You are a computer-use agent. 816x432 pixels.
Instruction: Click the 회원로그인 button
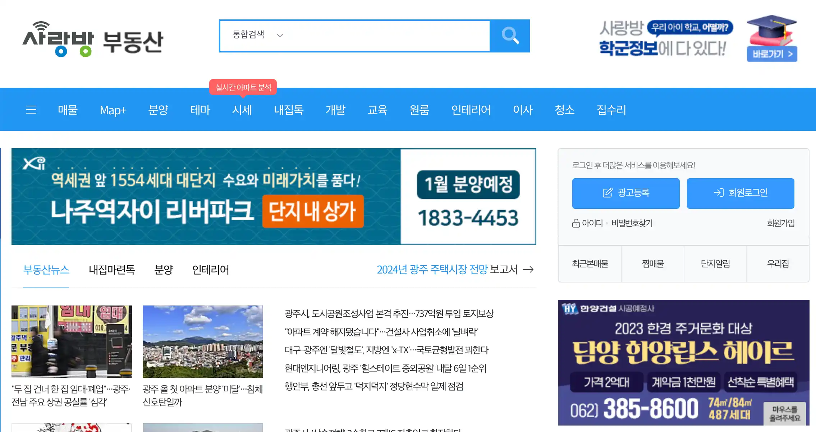point(740,193)
